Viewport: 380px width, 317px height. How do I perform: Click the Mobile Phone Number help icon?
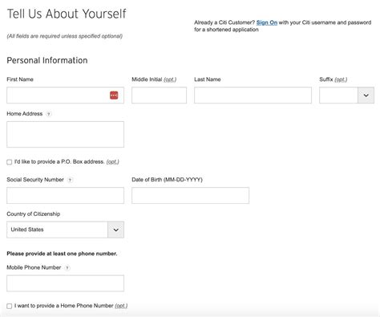click(67, 268)
